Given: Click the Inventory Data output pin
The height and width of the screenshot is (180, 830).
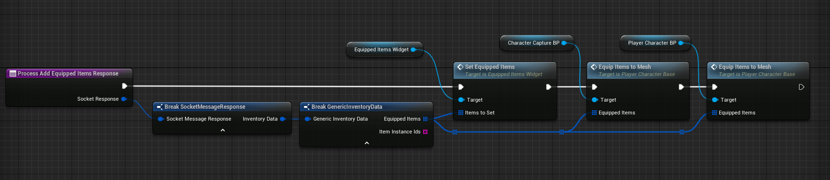Looking at the screenshot, I should coord(283,119).
